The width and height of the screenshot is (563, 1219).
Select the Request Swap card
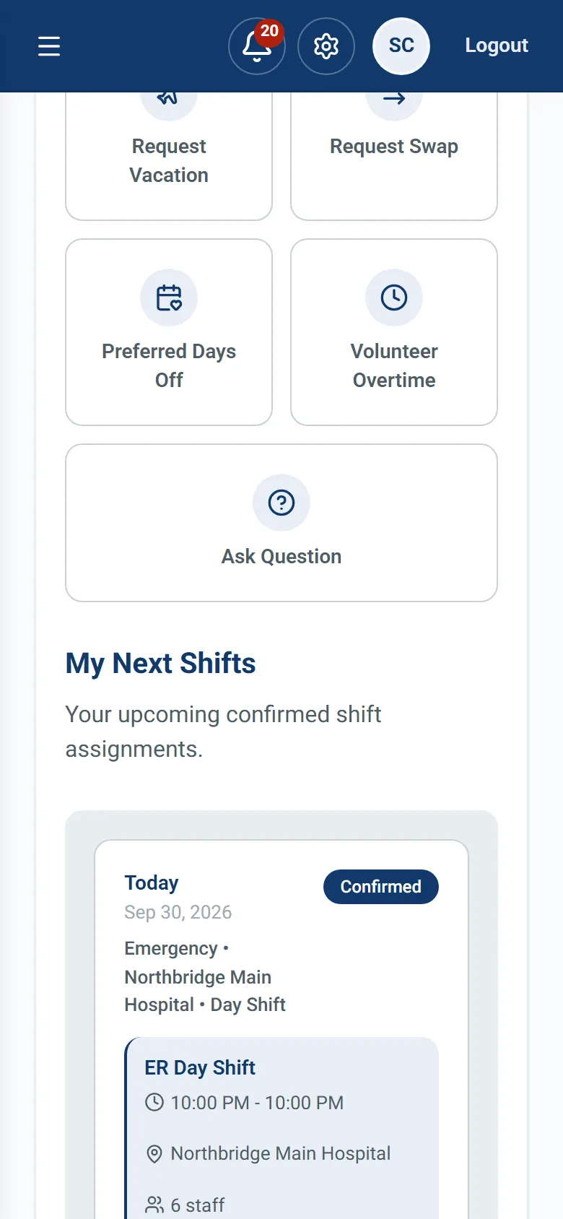[394, 156]
